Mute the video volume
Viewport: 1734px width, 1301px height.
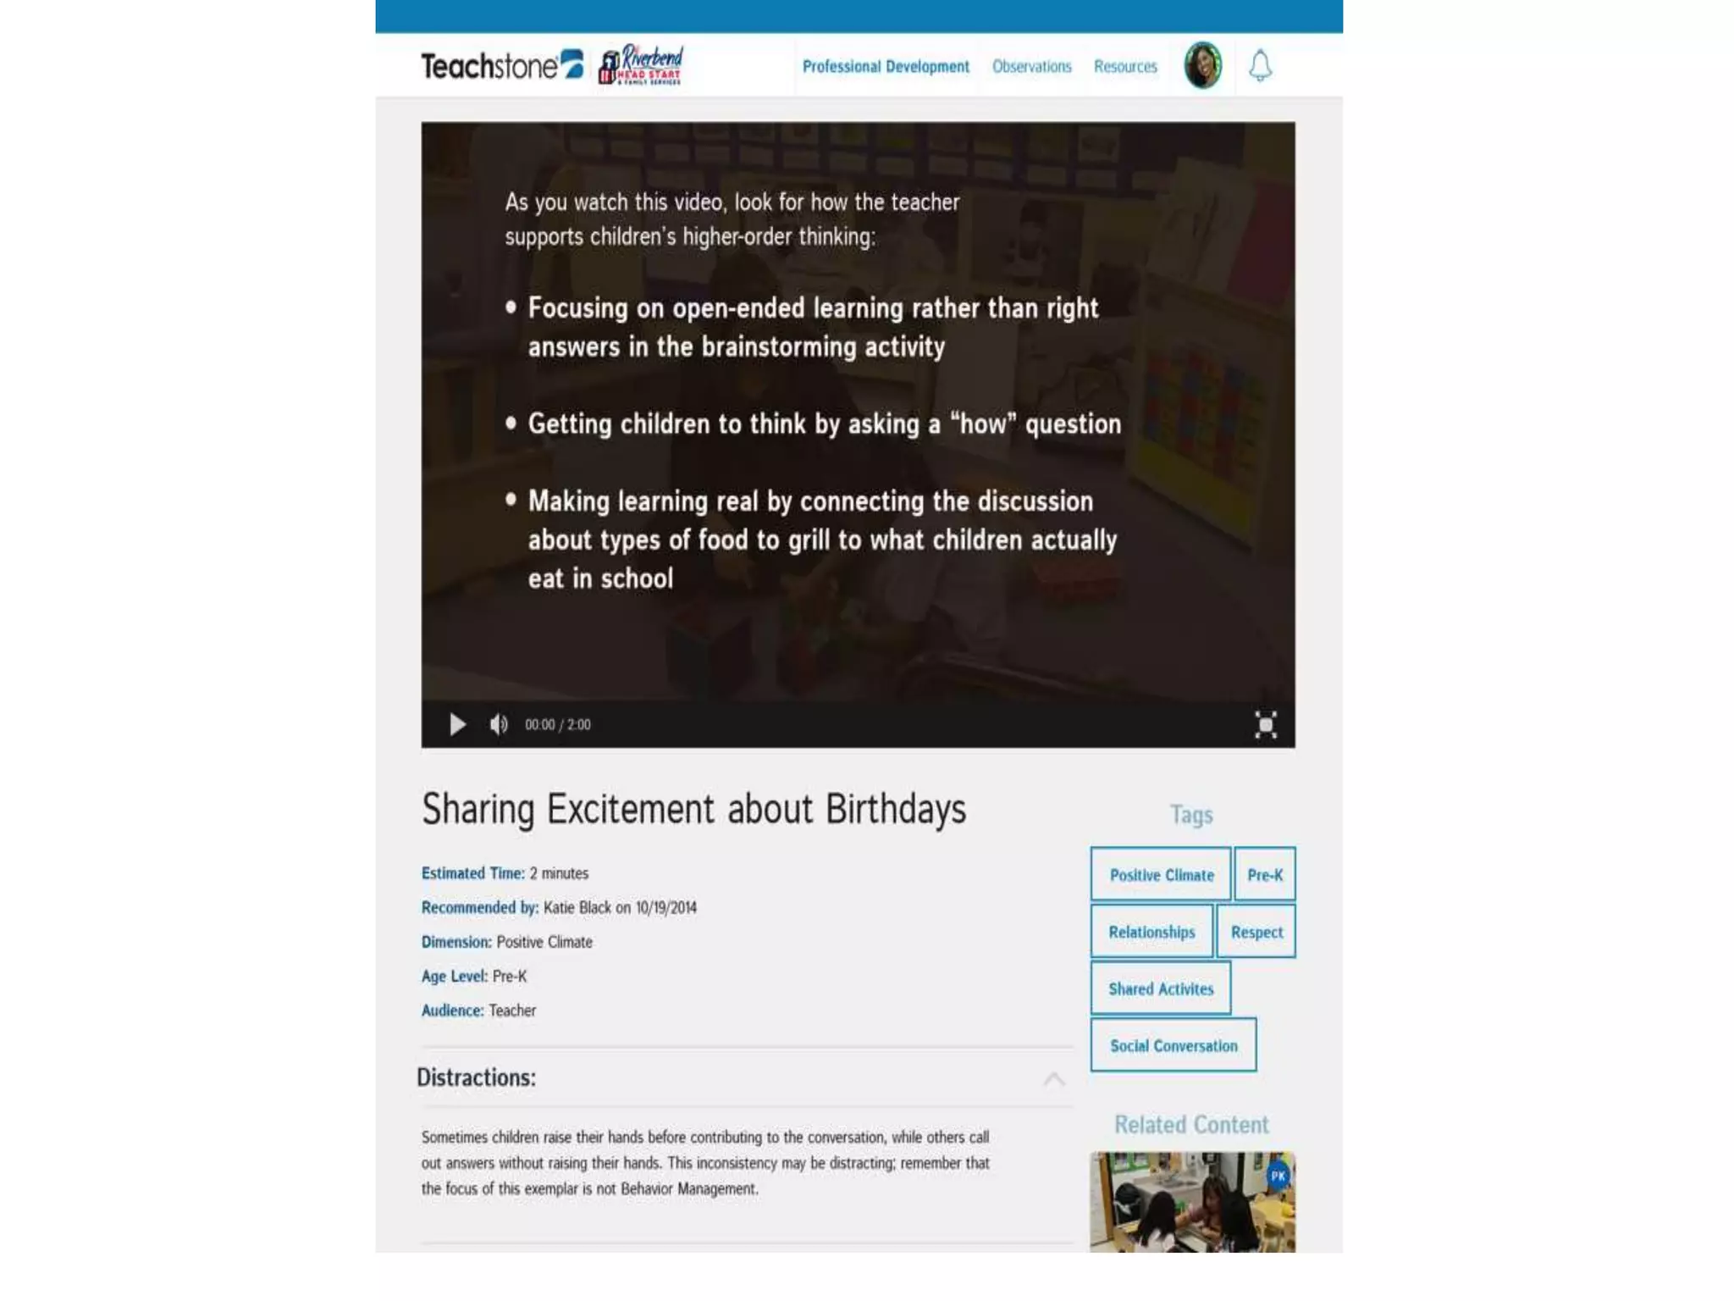[x=499, y=724]
